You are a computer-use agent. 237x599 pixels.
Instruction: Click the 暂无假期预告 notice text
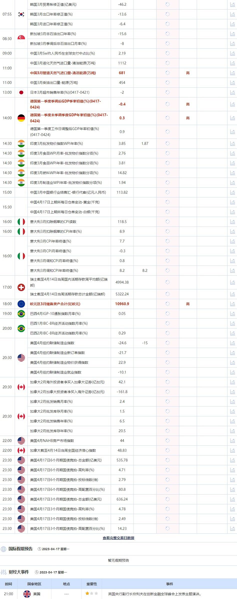pyautogui.click(x=118, y=560)
